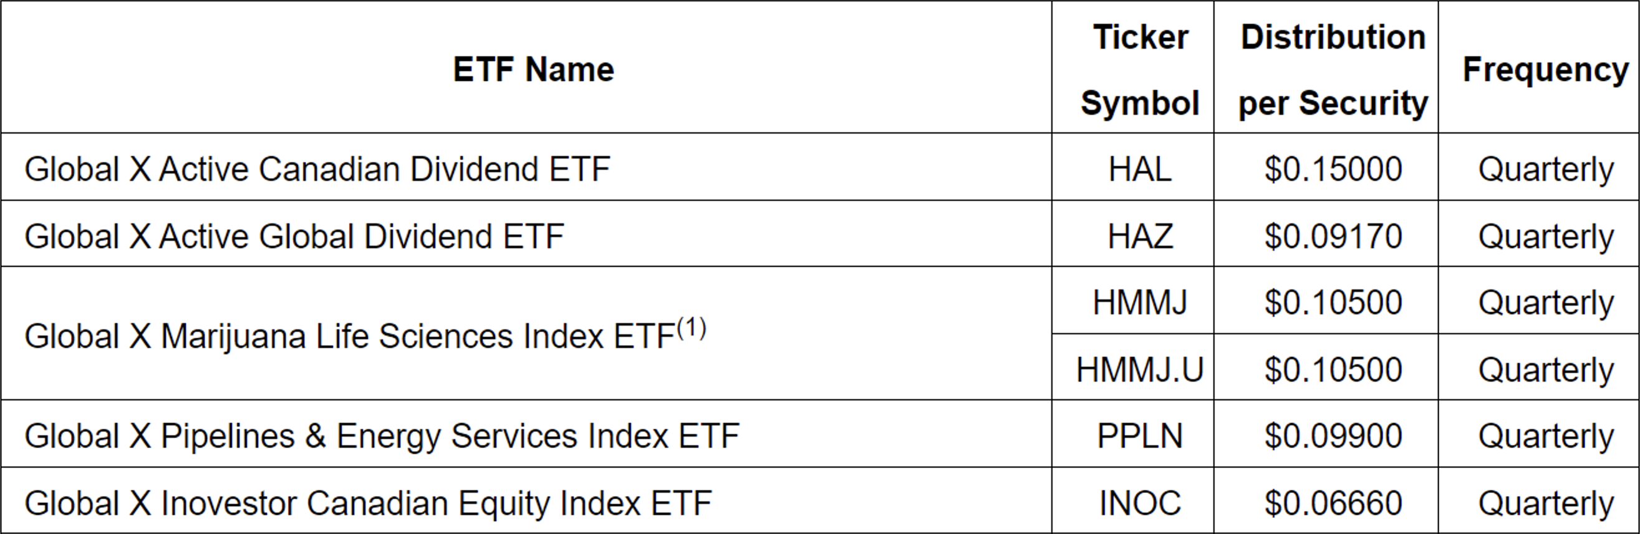Click Quarterly in the HAL row
The image size is (1640, 534).
click(1545, 170)
